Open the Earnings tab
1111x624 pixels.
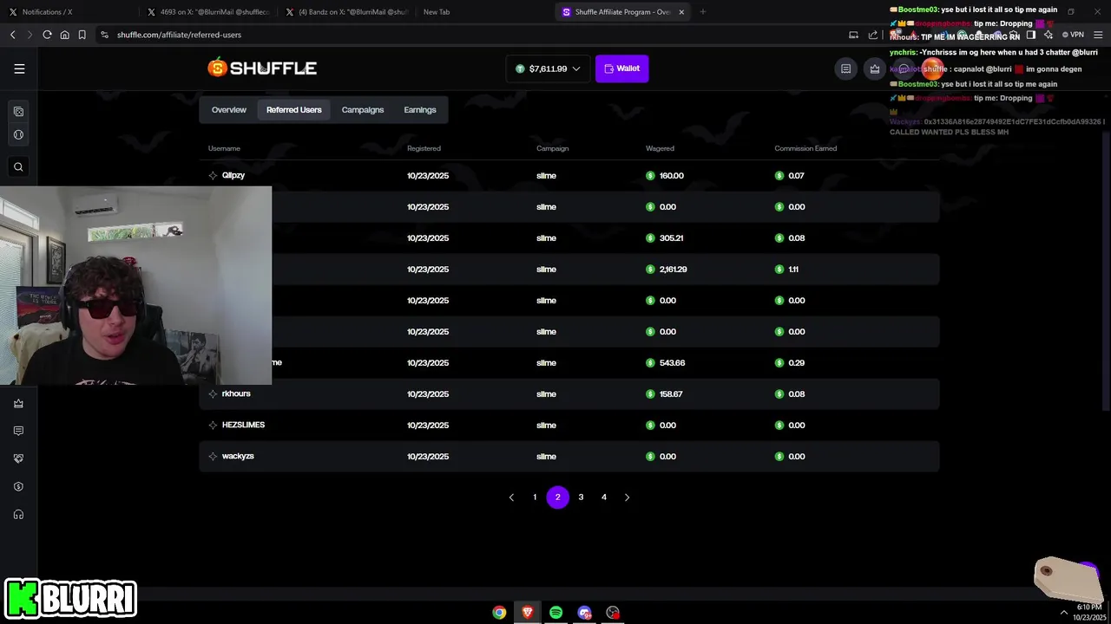(420, 110)
